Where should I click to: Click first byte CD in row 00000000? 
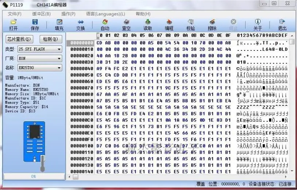(x=99, y=43)
